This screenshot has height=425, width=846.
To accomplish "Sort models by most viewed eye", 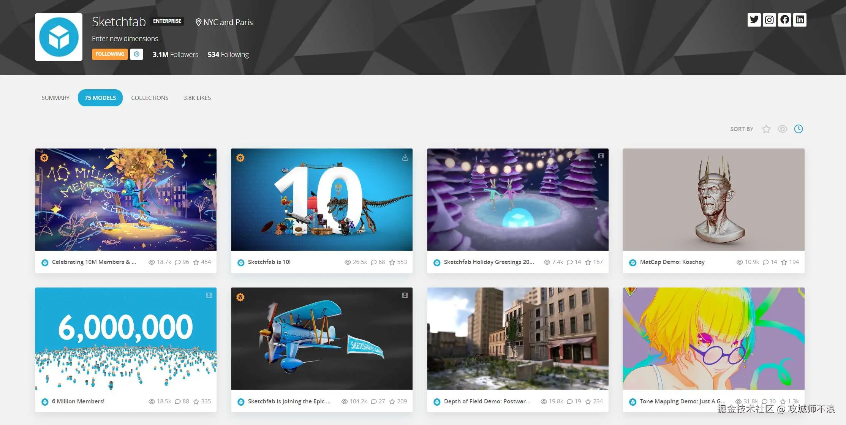I will coord(782,129).
